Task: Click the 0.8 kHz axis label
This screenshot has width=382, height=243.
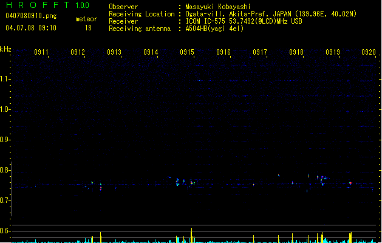Action: tap(5, 170)
